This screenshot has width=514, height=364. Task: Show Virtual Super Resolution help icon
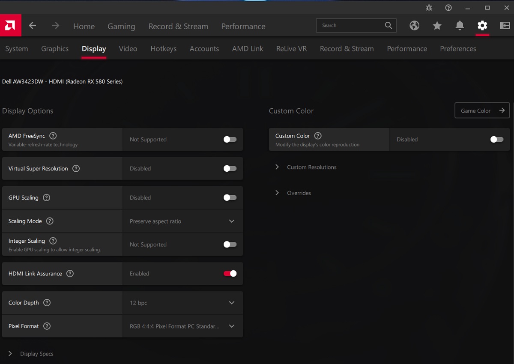[x=76, y=168]
